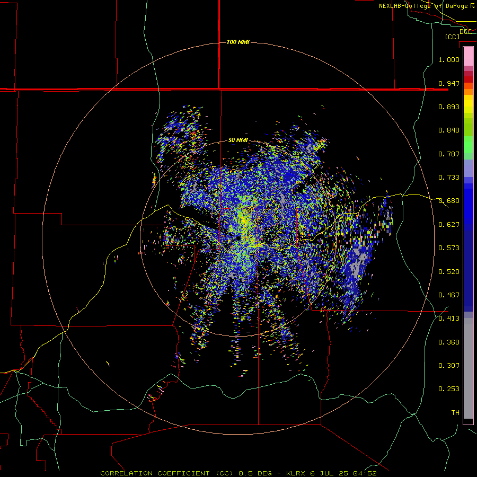Viewport: 477px width, 477px height.
Task: Click the 0.520 legend value
Action: coord(449,272)
